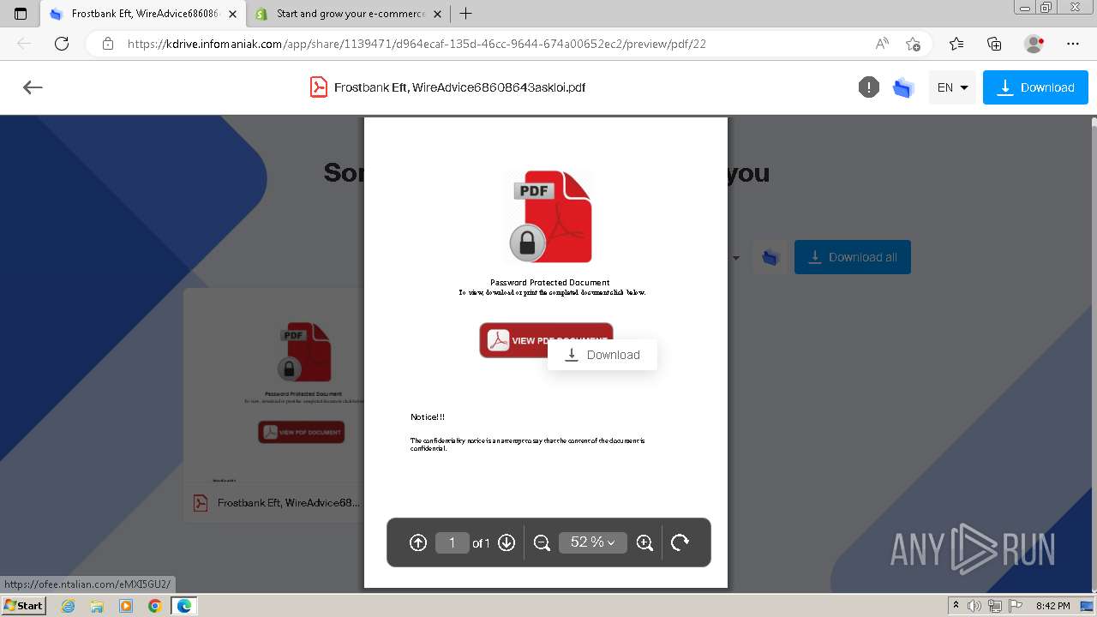Image resolution: width=1097 pixels, height=617 pixels.
Task: Close the Frostbank Eft tab
Action: [233, 14]
